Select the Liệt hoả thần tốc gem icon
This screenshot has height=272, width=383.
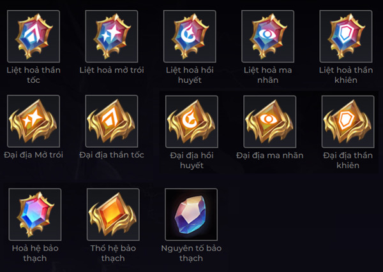[x=33, y=36]
